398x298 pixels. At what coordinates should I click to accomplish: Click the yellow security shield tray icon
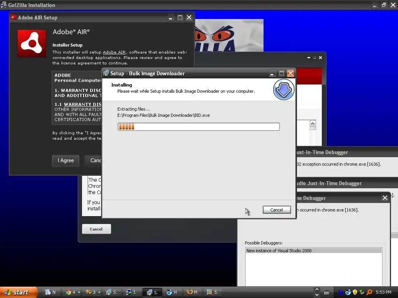(355, 293)
